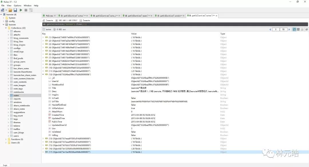Open the Options menu
The width and height of the screenshot is (309, 167).
point(17,5)
